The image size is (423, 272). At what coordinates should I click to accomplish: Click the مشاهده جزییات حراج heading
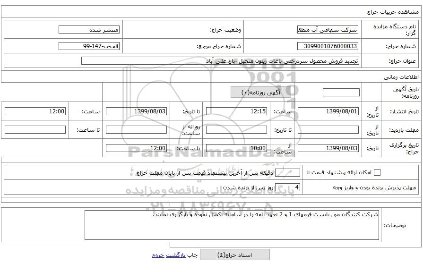(393, 12)
